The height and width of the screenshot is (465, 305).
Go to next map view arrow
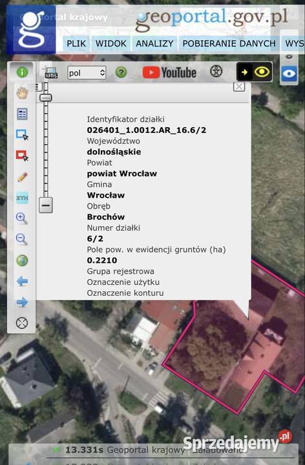pyautogui.click(x=22, y=302)
